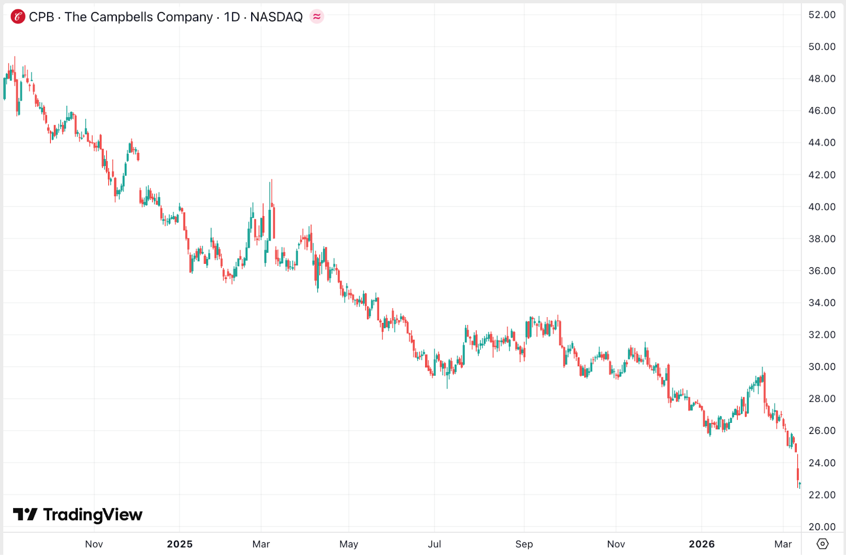
Task: Click the 52.00 price scale label
Action: (822, 15)
